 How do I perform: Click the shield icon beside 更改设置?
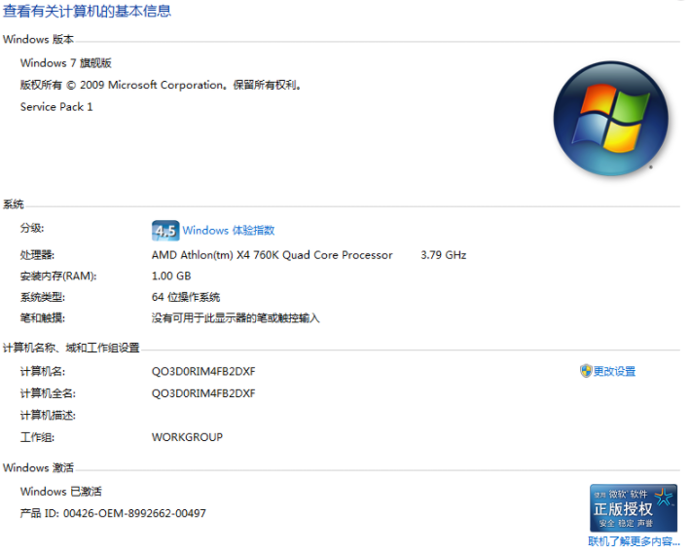click(586, 371)
